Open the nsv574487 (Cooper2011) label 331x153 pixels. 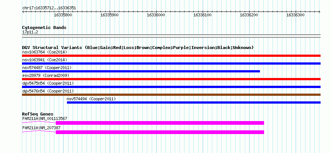pos(47,68)
